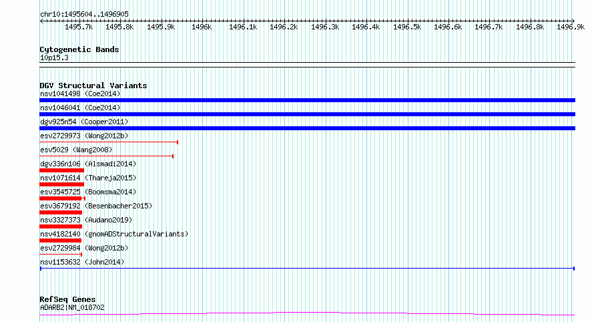The height and width of the screenshot is (322, 594).
Task: Click the 1496.9k ruler tick label
Action: coord(571,27)
